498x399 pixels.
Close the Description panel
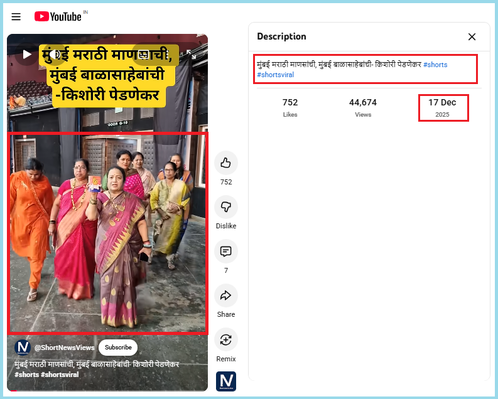(472, 37)
